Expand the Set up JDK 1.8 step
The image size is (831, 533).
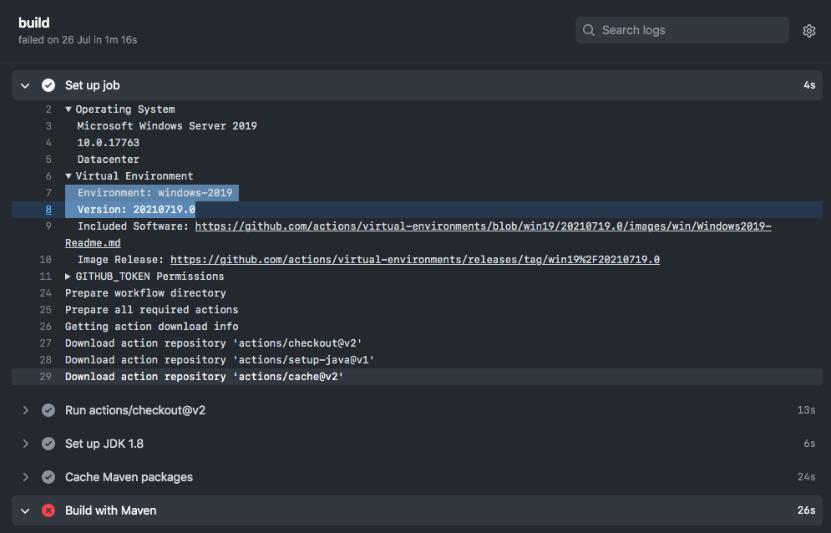coord(25,444)
